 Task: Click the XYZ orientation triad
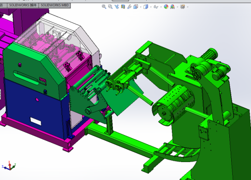9,165
